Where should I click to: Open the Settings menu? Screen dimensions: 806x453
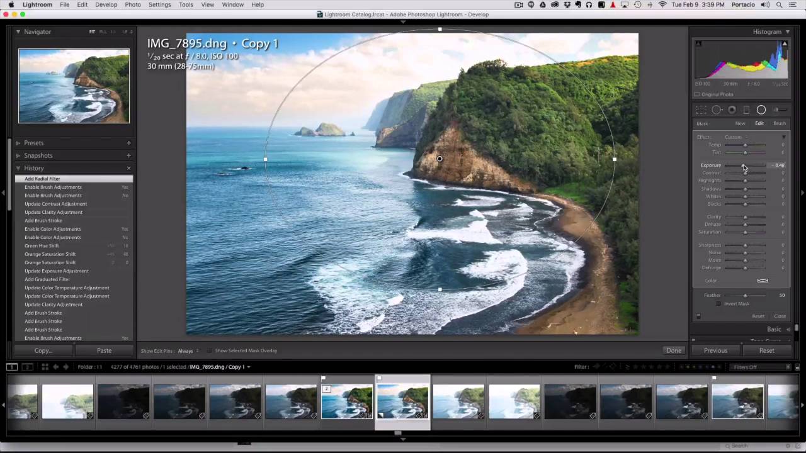[159, 4]
